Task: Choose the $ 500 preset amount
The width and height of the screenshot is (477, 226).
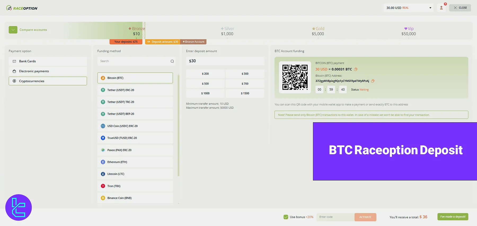Action: click(205, 84)
